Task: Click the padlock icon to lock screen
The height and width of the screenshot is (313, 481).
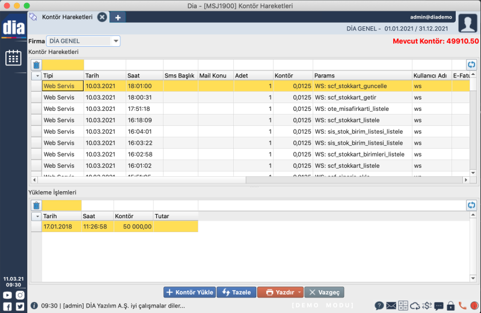Action: (450, 306)
